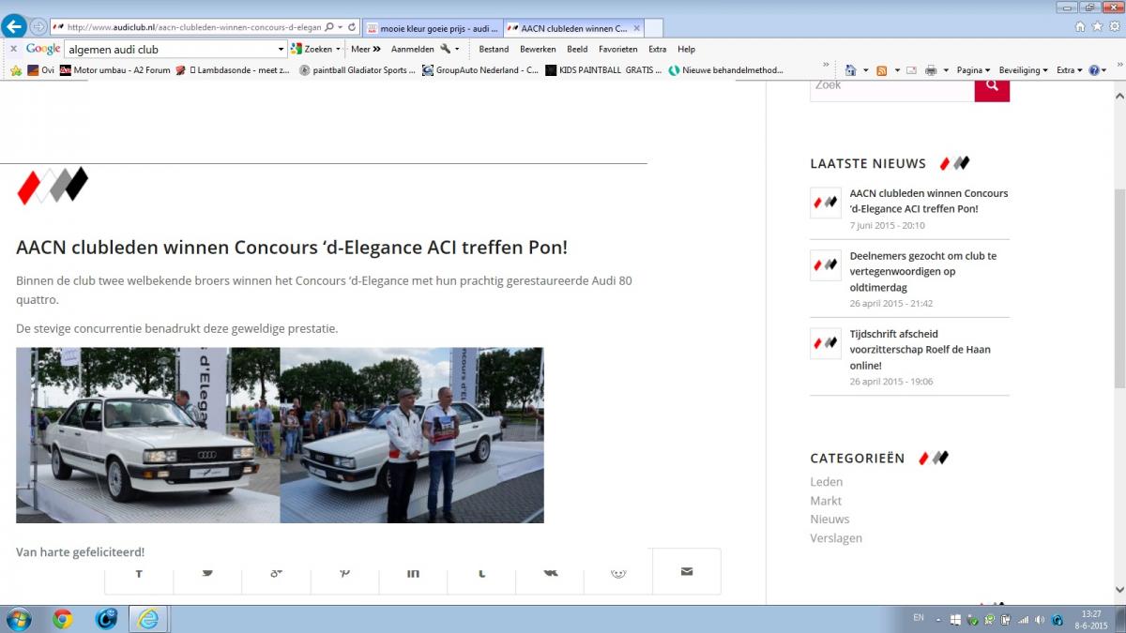This screenshot has height=633, width=1126.
Task: Expand the Zoeken button dropdown arrow
Action: click(338, 49)
